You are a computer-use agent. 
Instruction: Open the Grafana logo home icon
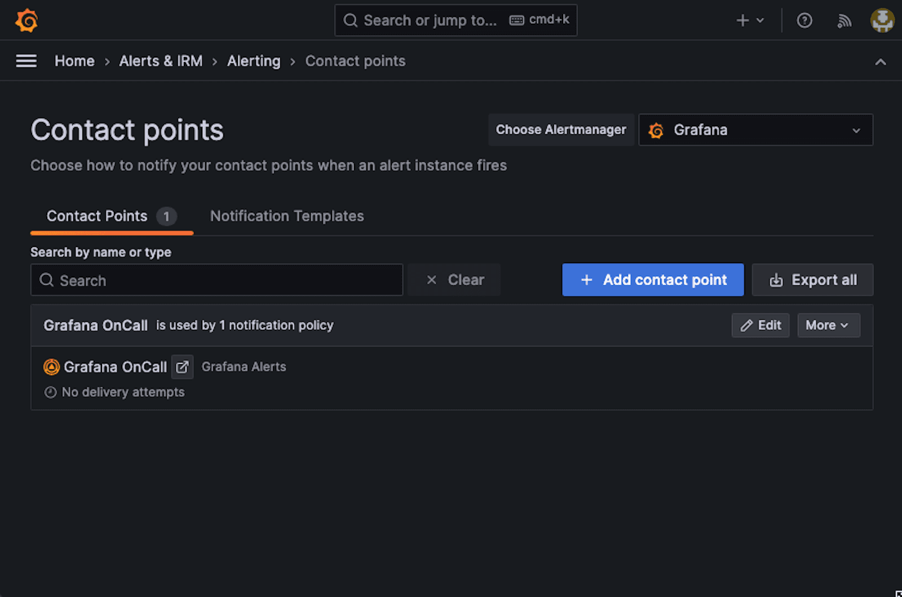(x=26, y=20)
